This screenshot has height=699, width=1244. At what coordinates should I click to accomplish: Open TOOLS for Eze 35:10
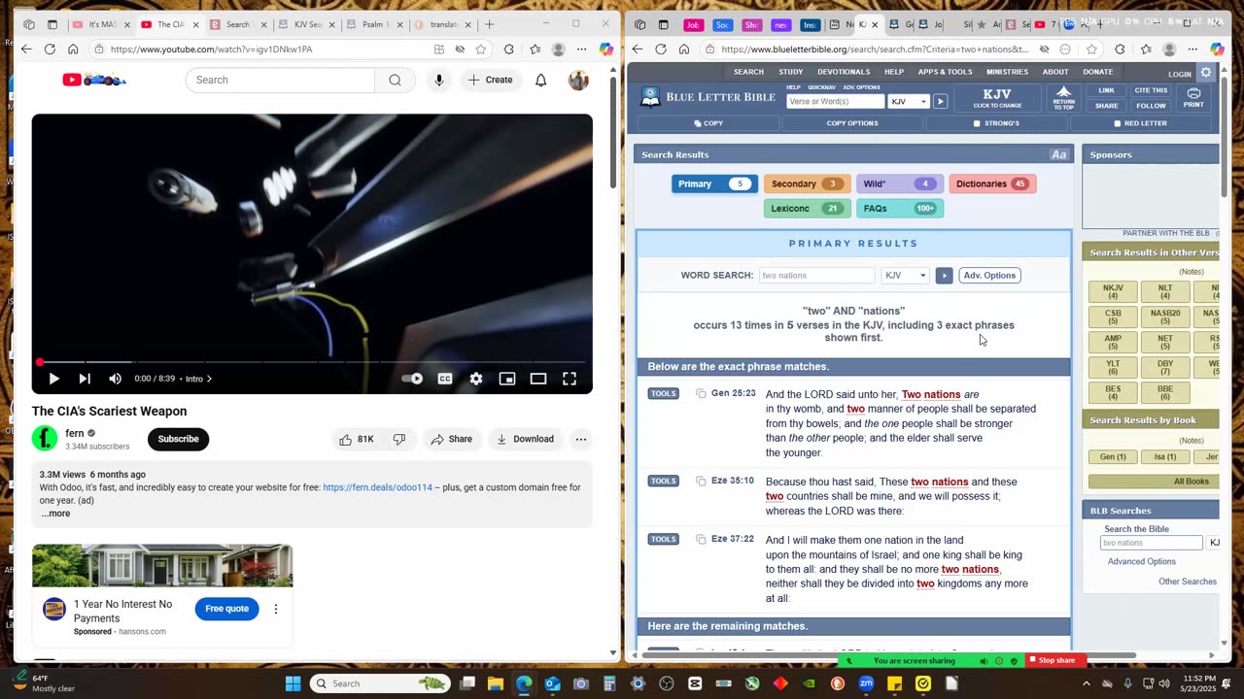[663, 481]
